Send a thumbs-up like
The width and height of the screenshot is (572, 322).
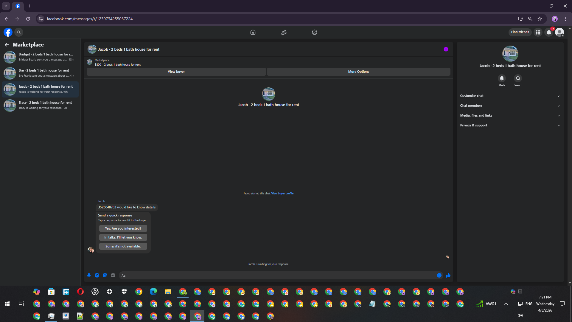pos(448,275)
